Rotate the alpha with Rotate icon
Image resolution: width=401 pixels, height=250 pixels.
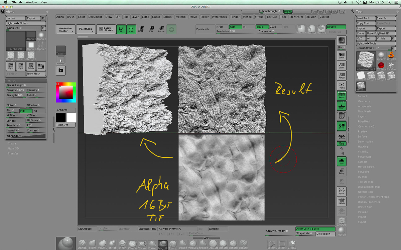[31, 66]
